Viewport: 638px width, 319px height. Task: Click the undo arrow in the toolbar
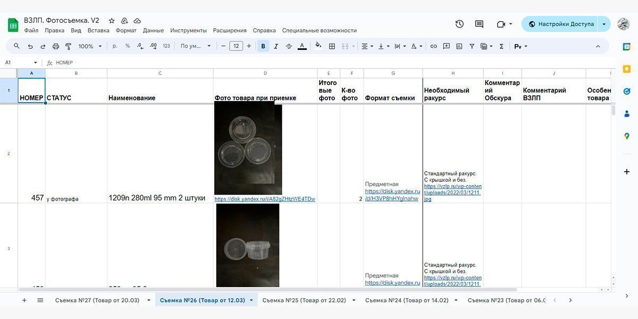tap(30, 46)
